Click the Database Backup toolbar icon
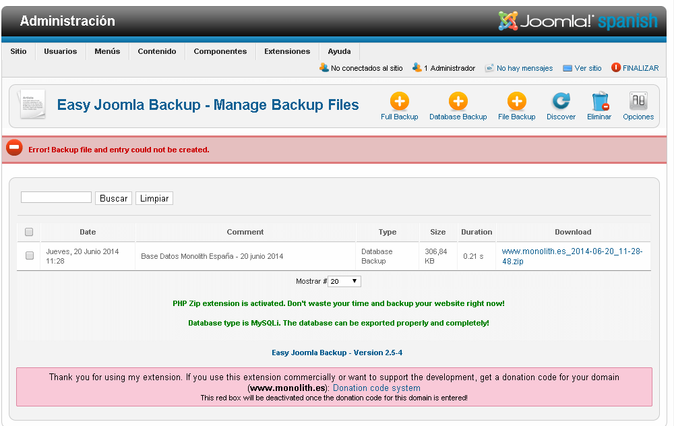 (x=458, y=102)
